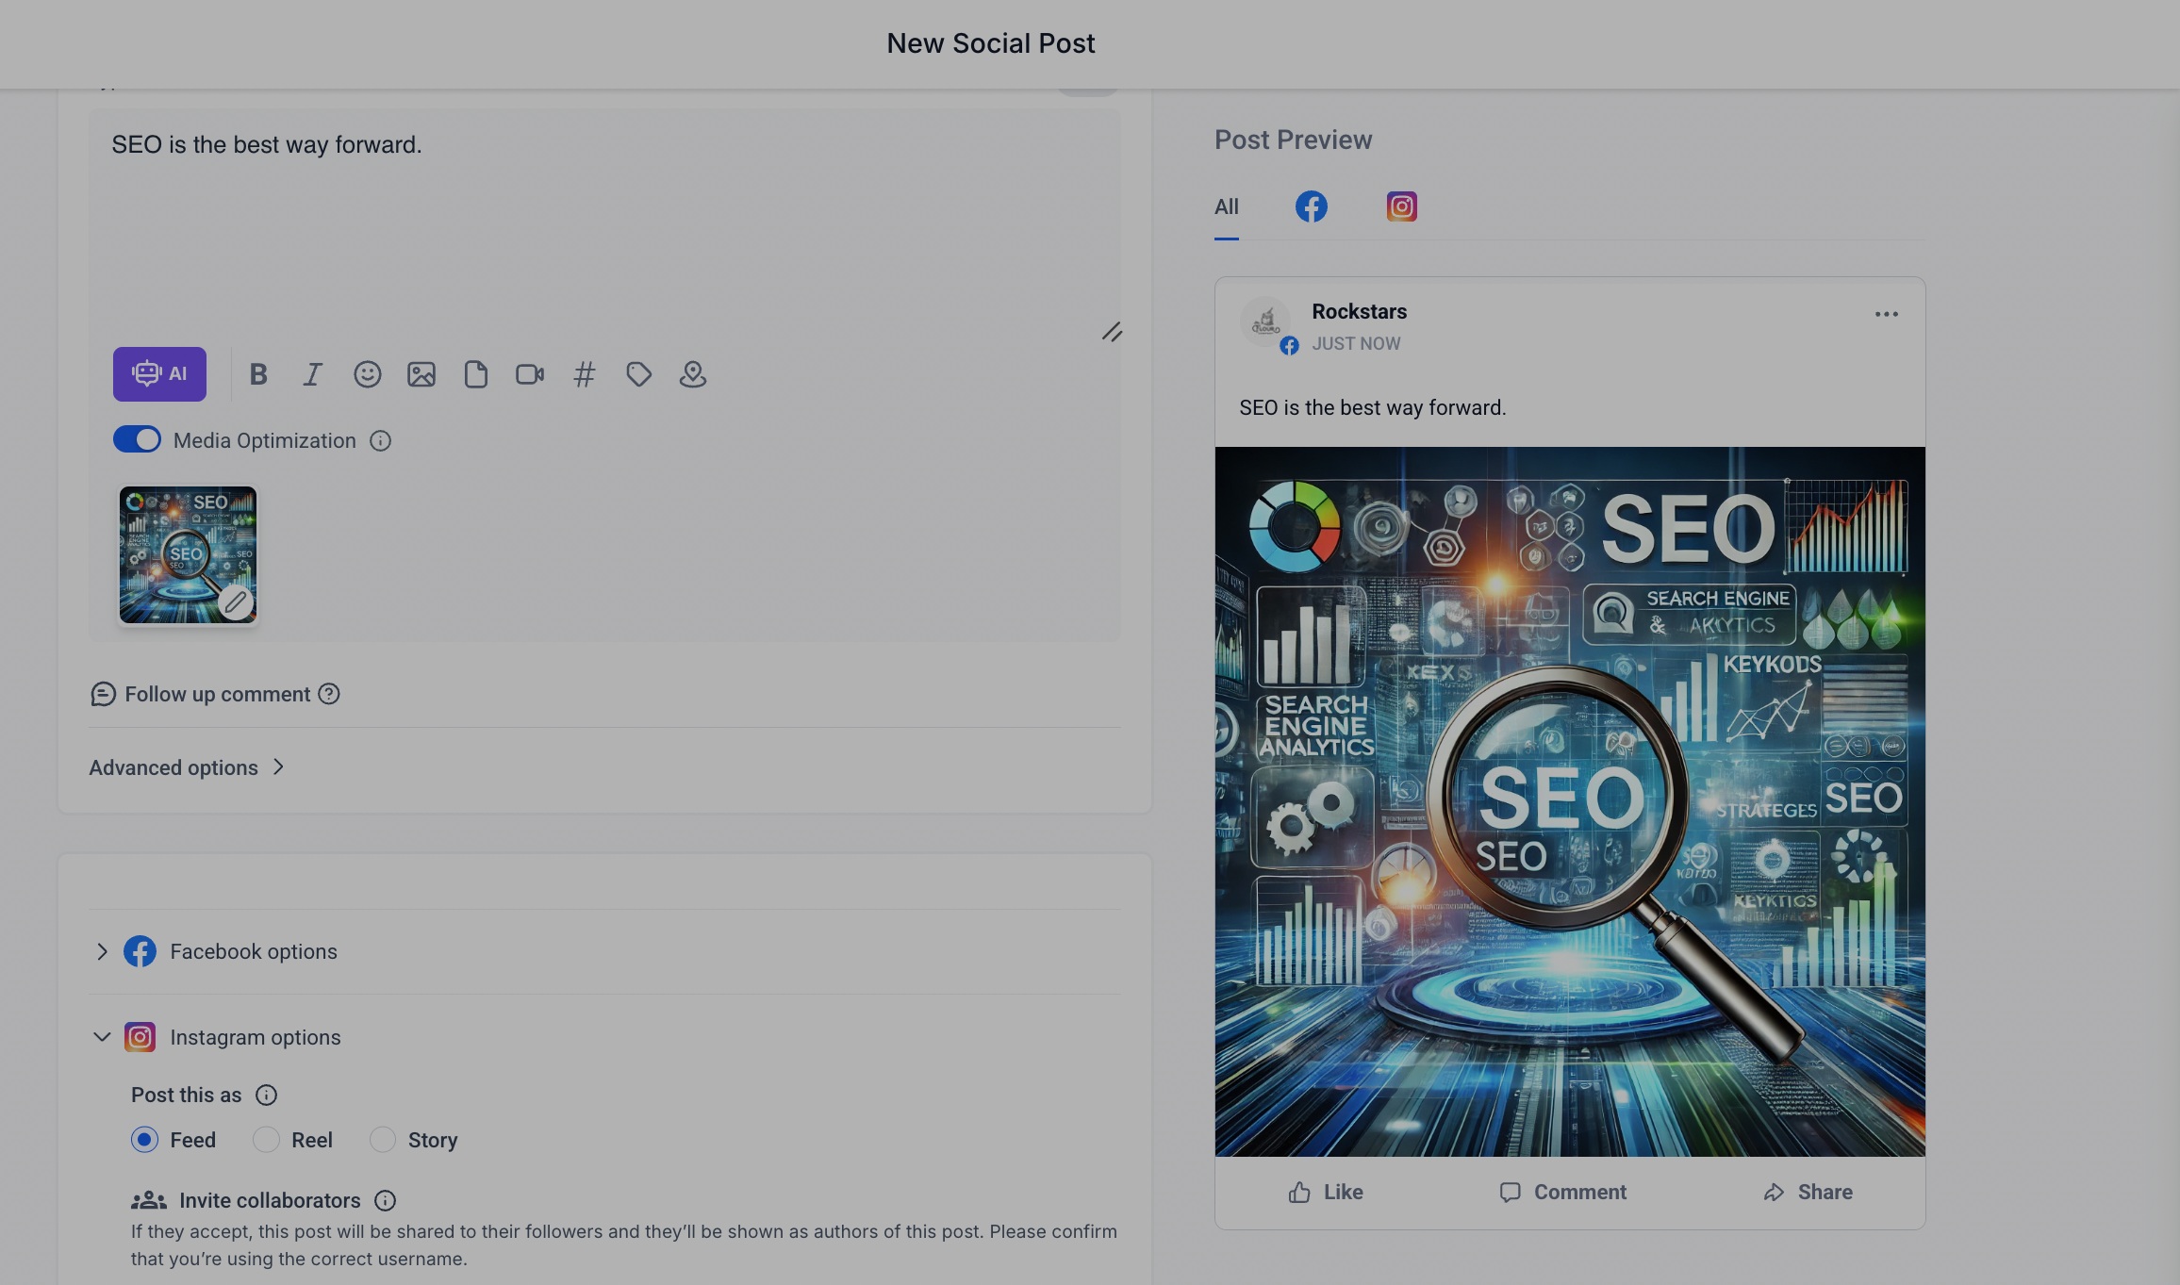
Task: Attach a document file icon
Action: [x=475, y=374]
